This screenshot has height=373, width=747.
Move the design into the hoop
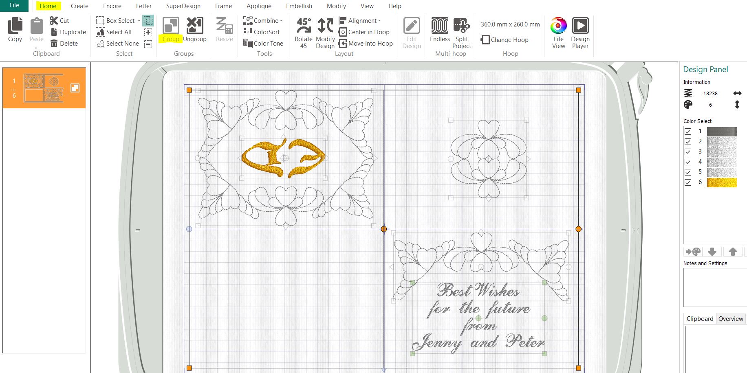[366, 43]
